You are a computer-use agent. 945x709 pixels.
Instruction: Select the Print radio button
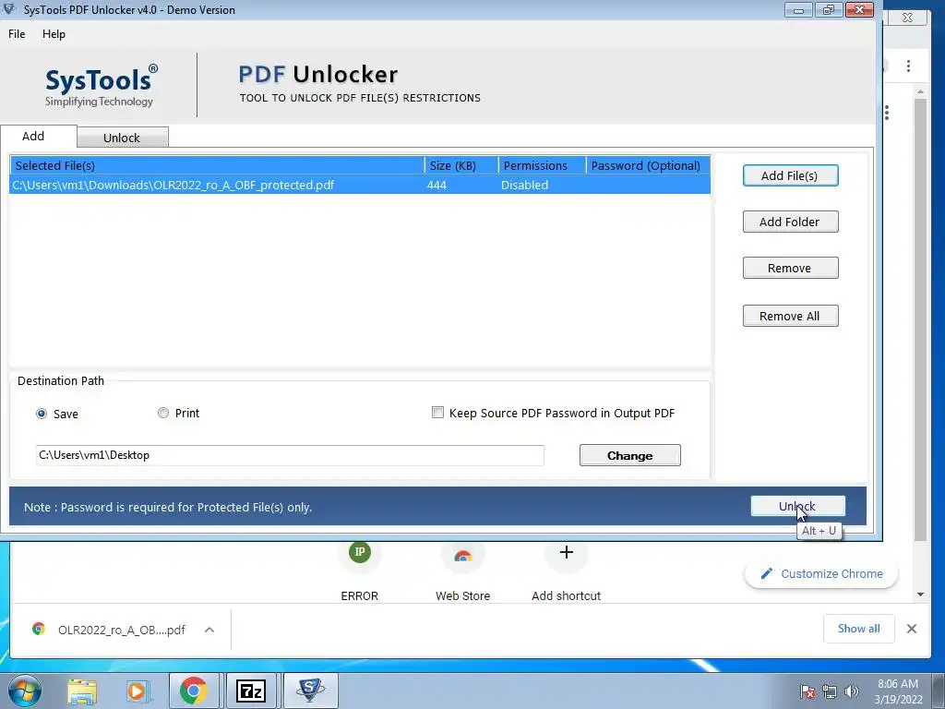pos(163,413)
